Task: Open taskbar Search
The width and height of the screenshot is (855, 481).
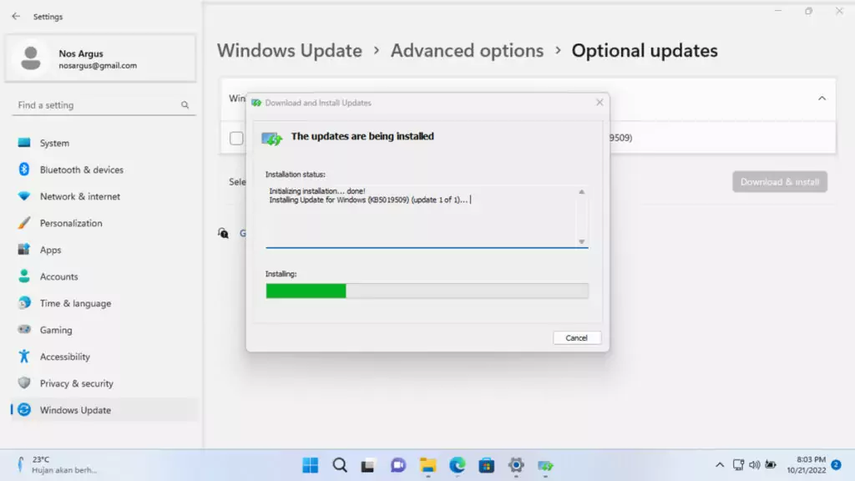Action: [x=340, y=465]
